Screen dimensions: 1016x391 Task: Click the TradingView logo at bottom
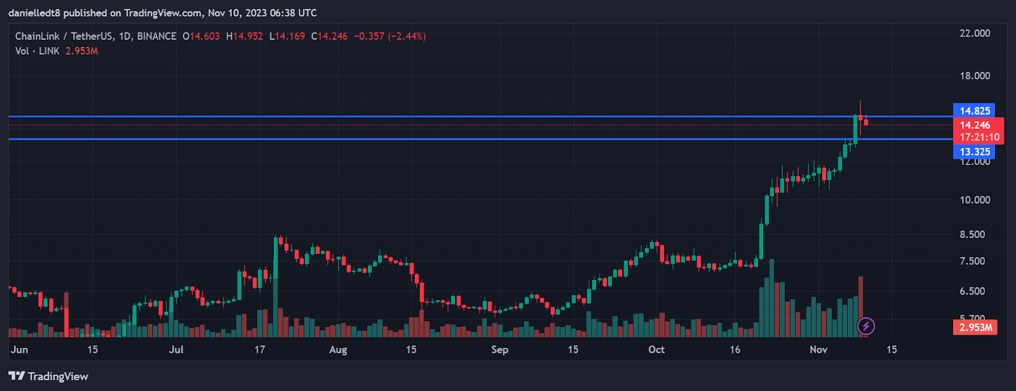click(x=48, y=376)
